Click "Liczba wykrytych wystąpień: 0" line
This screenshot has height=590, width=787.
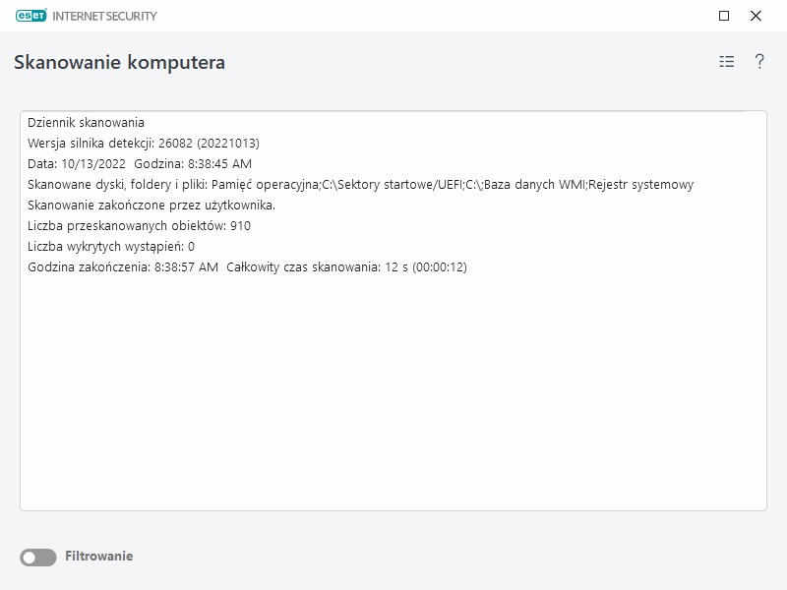click(x=111, y=247)
